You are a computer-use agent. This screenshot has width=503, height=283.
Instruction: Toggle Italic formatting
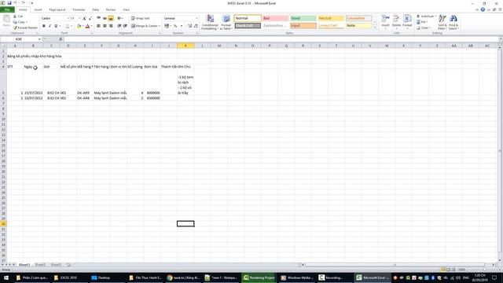[50, 26]
